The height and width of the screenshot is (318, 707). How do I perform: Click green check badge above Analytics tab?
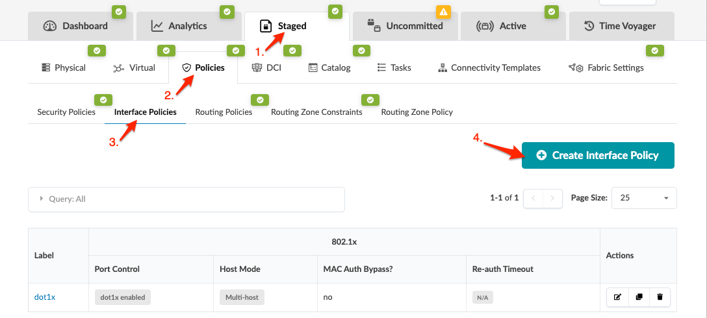click(x=226, y=11)
